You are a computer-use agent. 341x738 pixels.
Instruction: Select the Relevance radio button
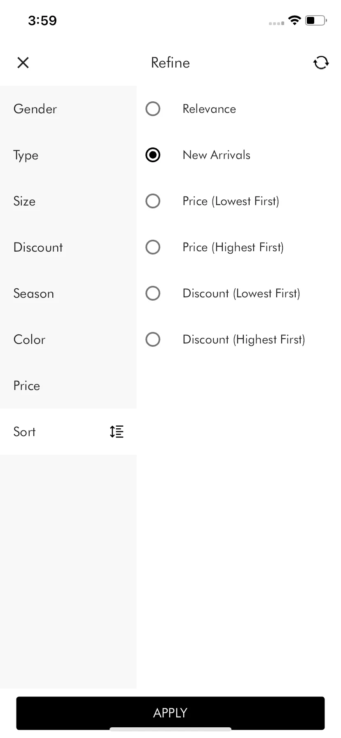(x=153, y=109)
